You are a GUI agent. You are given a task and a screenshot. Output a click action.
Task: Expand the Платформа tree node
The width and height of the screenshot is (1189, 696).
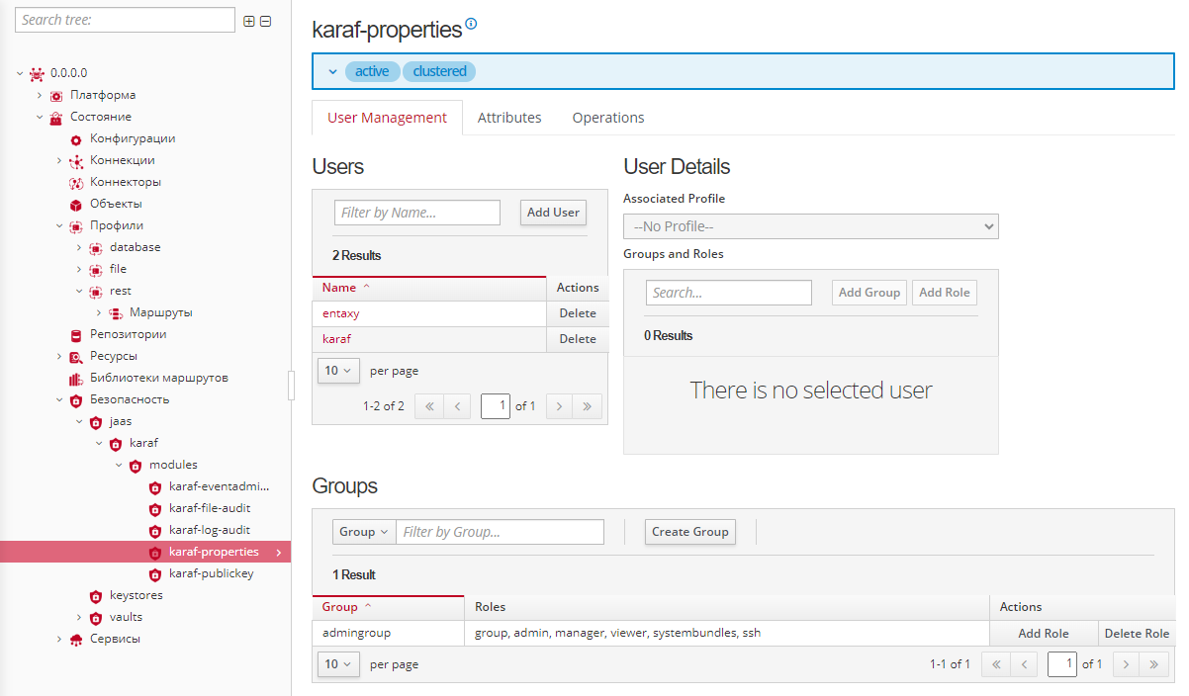point(40,96)
